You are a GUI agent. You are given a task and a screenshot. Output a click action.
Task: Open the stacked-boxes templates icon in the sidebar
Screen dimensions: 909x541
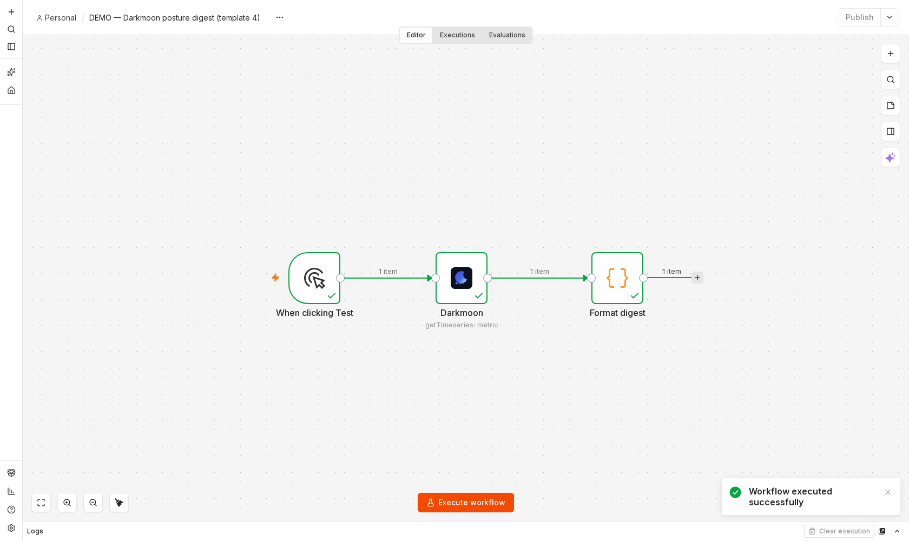click(x=11, y=473)
